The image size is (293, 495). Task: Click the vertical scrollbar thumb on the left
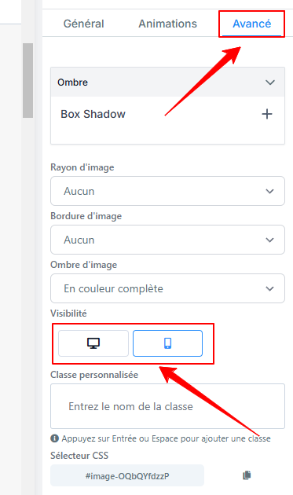click(27, 80)
